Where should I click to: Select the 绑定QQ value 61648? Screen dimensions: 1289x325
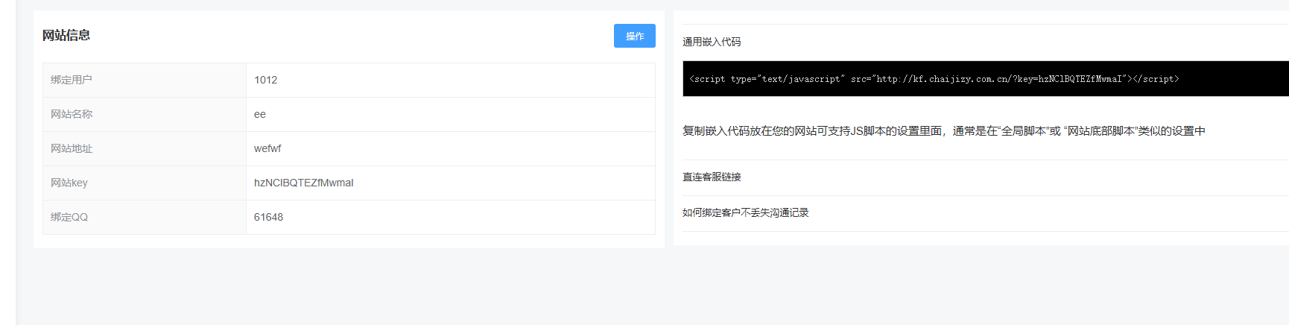[268, 217]
